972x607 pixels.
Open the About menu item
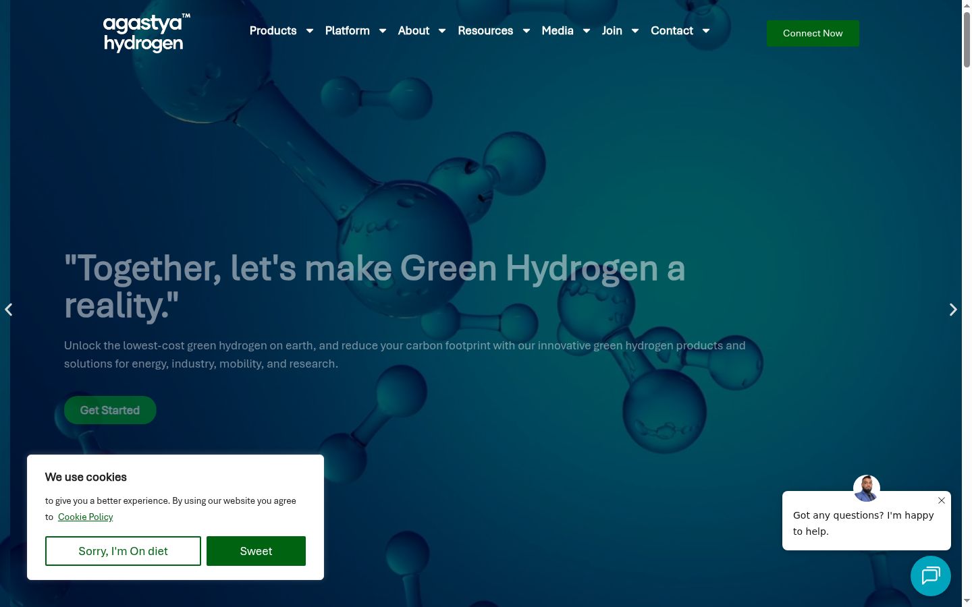tap(413, 31)
